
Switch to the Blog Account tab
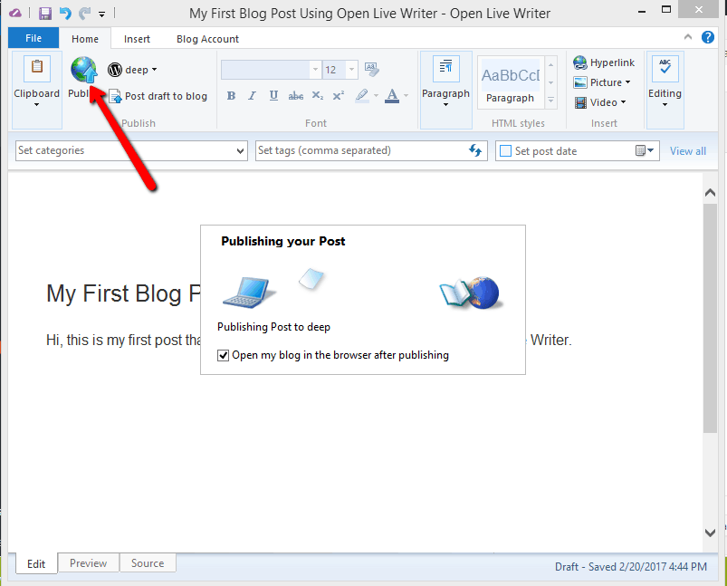click(x=207, y=39)
